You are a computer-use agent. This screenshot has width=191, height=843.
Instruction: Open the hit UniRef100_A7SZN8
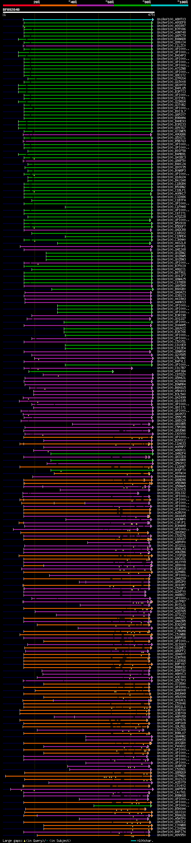171,69
